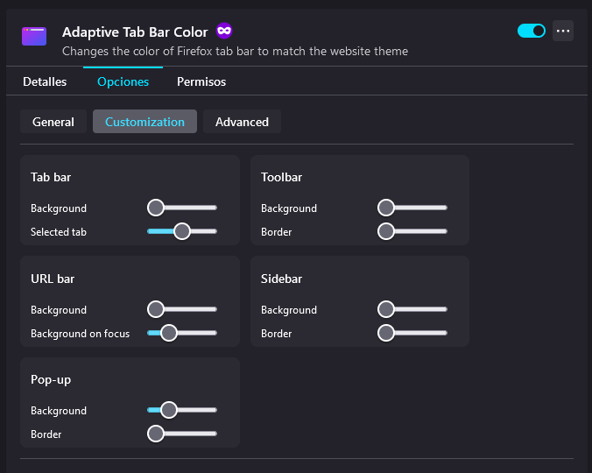Adjust the Tab bar Background slider

click(x=182, y=208)
